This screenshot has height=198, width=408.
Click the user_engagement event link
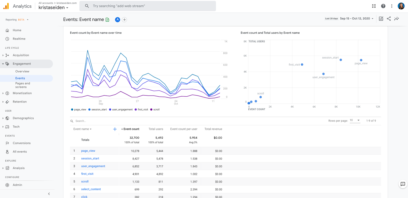click(x=93, y=166)
